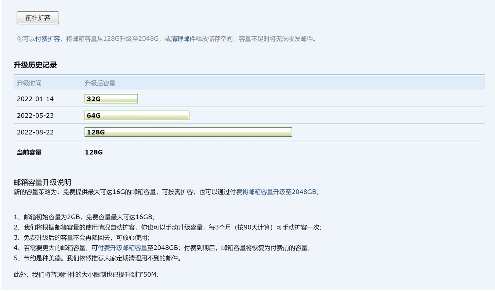Viewport: 495px width, 291px height.
Task: Click the 升级历史记录 heading
Action: [35, 65]
